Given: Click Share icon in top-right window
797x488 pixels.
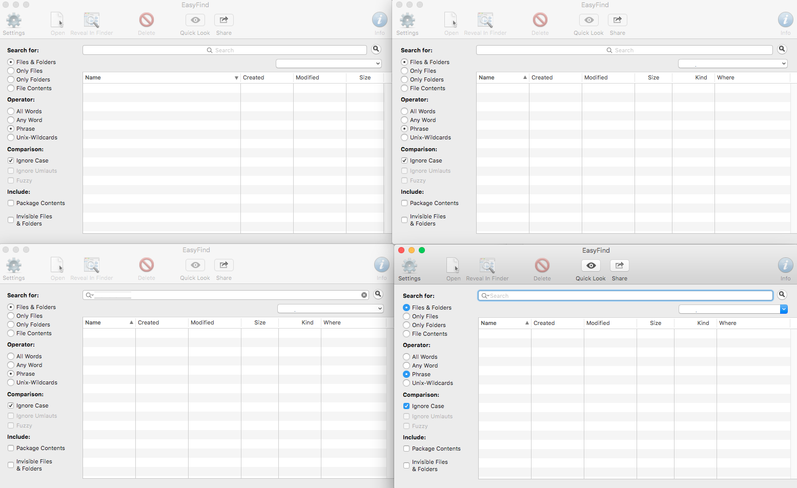Looking at the screenshot, I should [x=617, y=21].
